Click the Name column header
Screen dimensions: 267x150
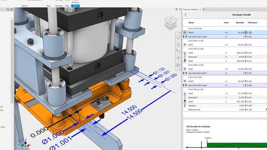(191, 22)
